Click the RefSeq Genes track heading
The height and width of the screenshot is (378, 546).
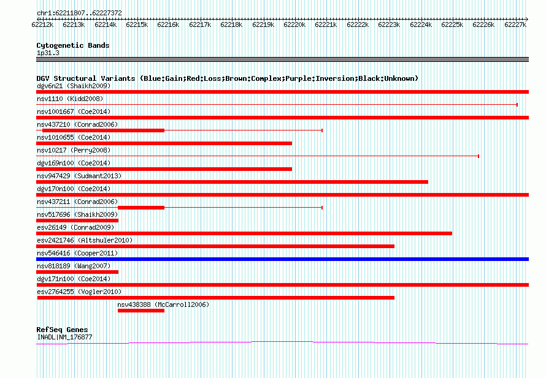point(62,330)
